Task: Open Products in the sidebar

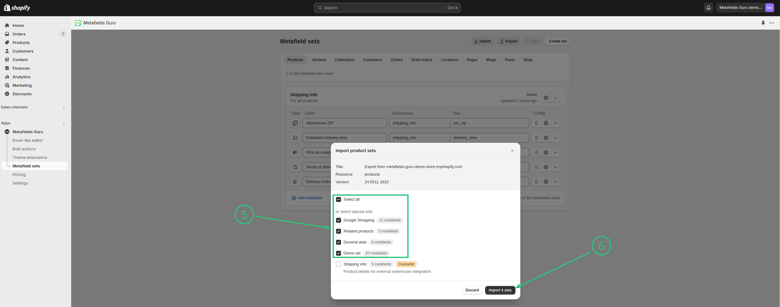Action: [21, 42]
